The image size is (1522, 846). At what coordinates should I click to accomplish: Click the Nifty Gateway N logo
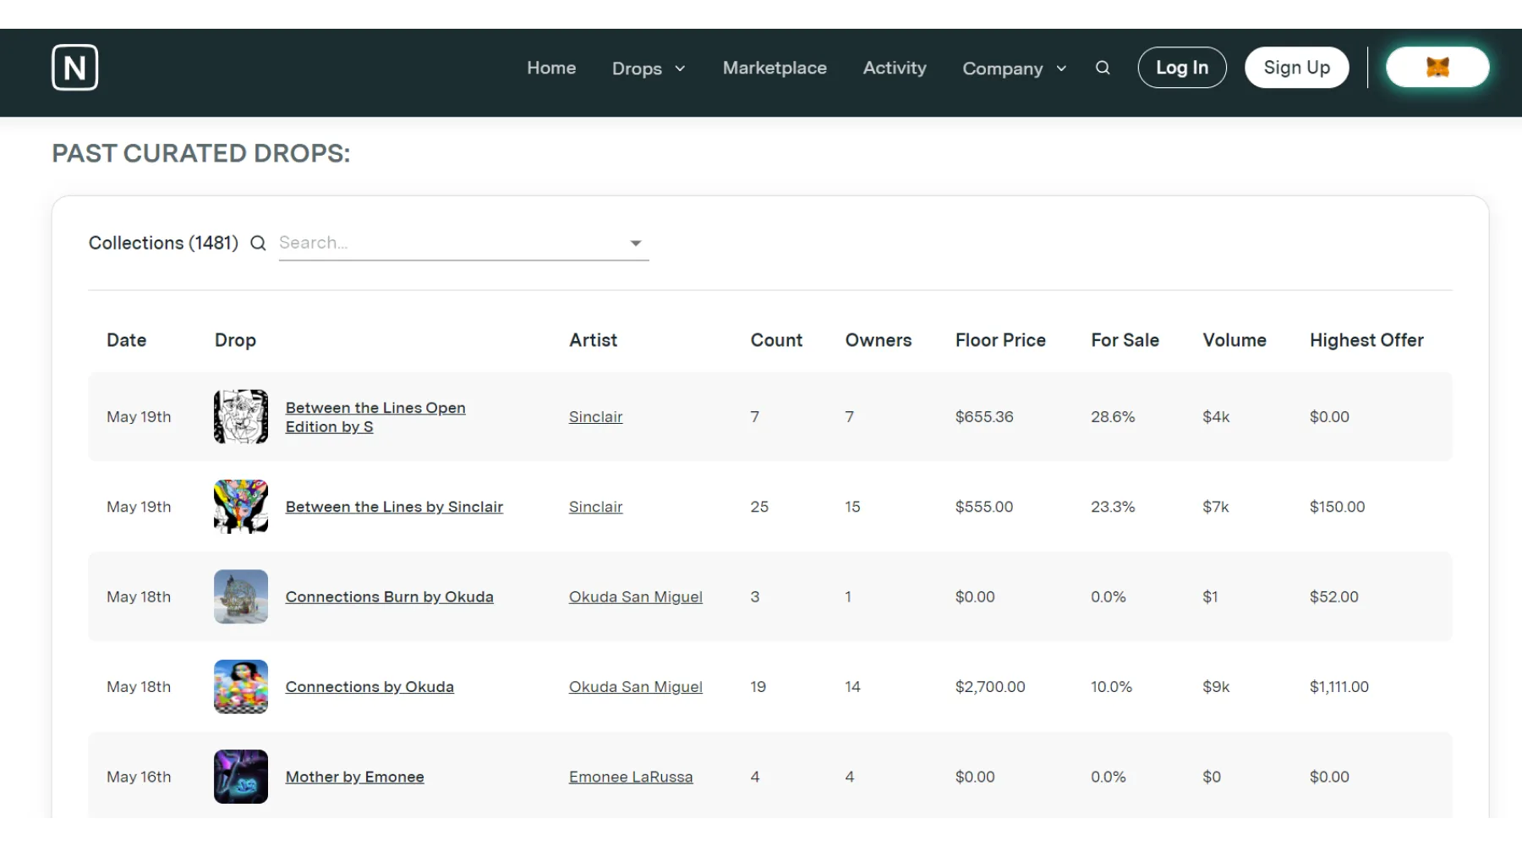coord(74,68)
